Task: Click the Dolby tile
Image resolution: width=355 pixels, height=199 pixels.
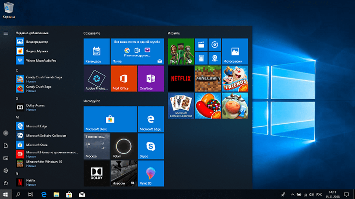Action: click(96, 173)
